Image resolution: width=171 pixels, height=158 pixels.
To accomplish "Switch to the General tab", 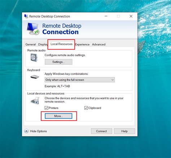I will (x=31, y=44).
